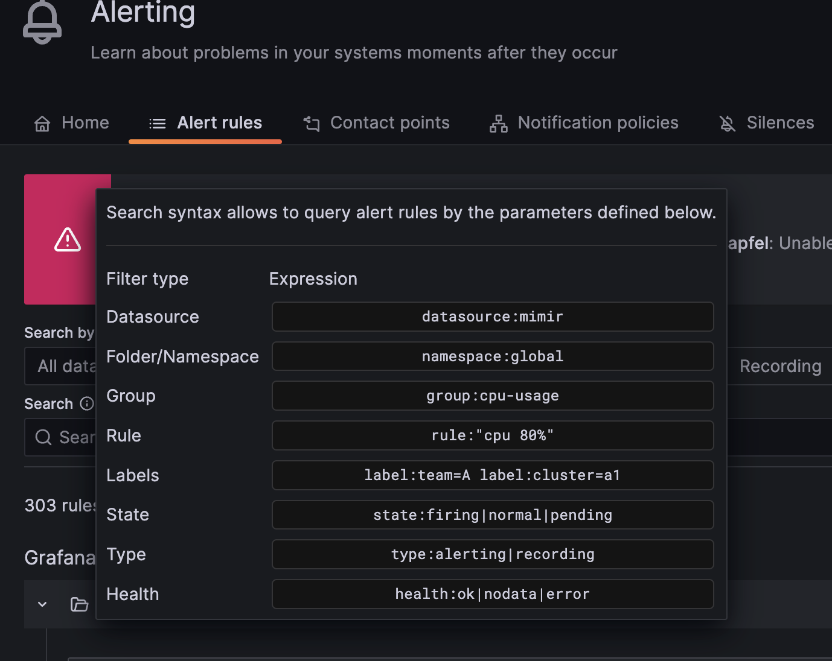The image size is (832, 661).
Task: Click the magnifying glass in the search field
Action: (43, 437)
